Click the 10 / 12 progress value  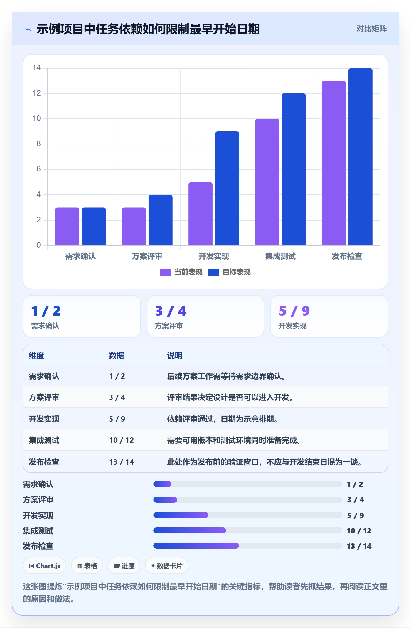pos(359,531)
